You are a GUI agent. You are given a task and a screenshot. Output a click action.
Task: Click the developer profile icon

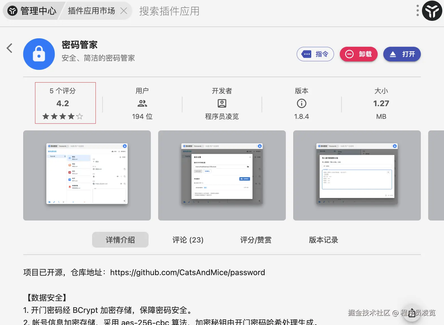point(222,103)
